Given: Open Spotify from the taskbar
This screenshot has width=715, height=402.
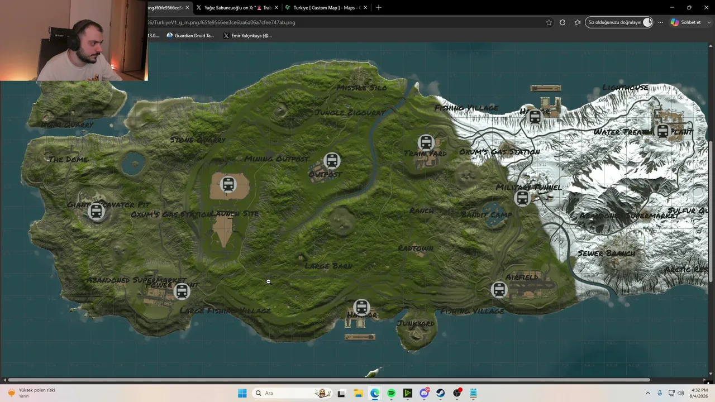Looking at the screenshot, I should [391, 393].
